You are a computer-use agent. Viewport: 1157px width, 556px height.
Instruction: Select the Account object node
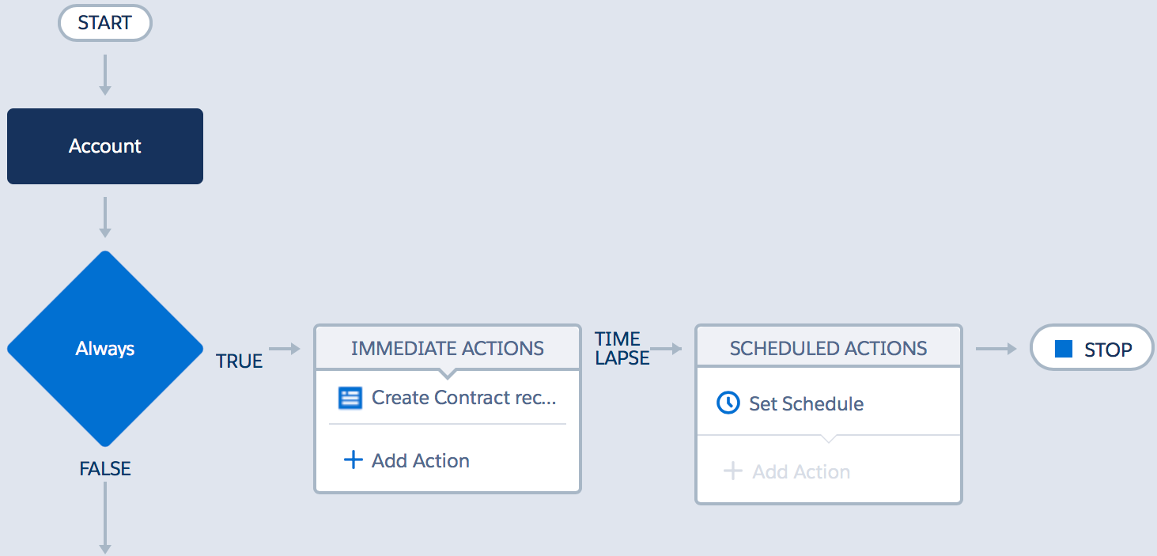105,146
